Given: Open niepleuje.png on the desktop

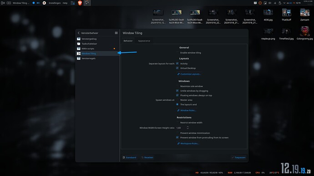Looking at the screenshot, I should [268, 34].
